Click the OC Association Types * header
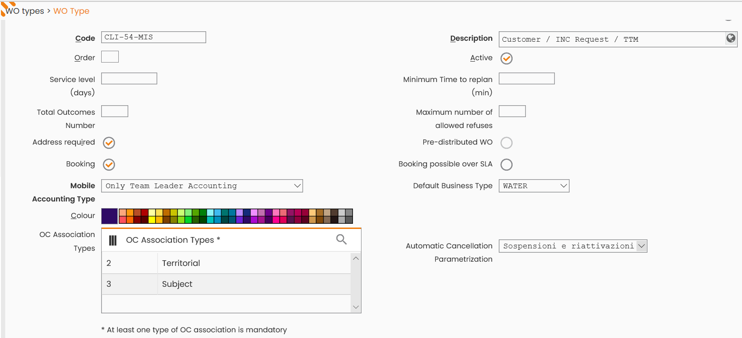The width and height of the screenshot is (742, 338). [173, 240]
